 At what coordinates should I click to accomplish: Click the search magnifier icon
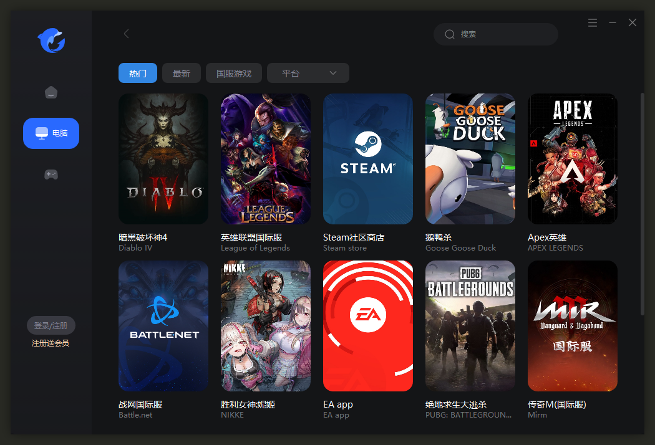pos(450,34)
